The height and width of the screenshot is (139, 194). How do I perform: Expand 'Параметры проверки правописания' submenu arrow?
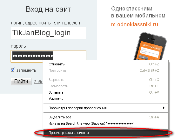(164, 108)
